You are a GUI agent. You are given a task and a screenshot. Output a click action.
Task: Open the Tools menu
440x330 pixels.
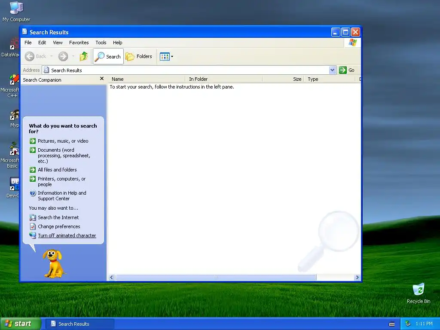(x=101, y=43)
